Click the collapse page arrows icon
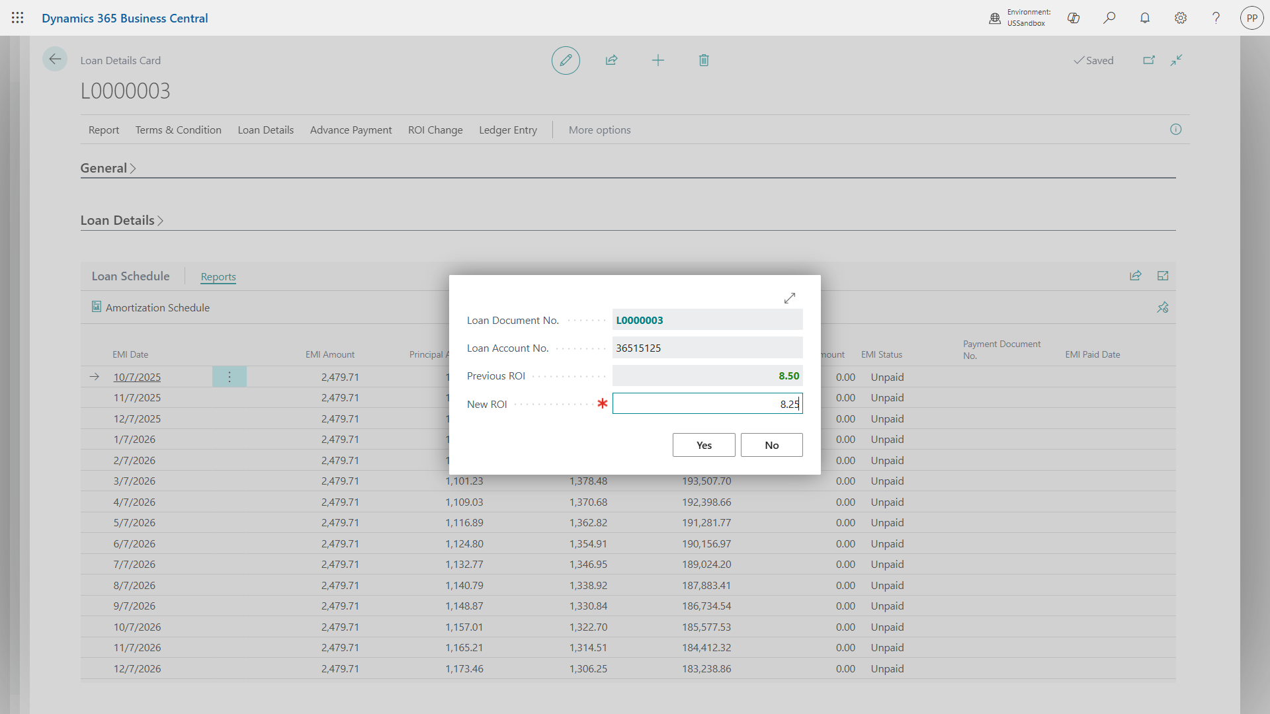Viewport: 1270px width, 714px height. click(1176, 60)
